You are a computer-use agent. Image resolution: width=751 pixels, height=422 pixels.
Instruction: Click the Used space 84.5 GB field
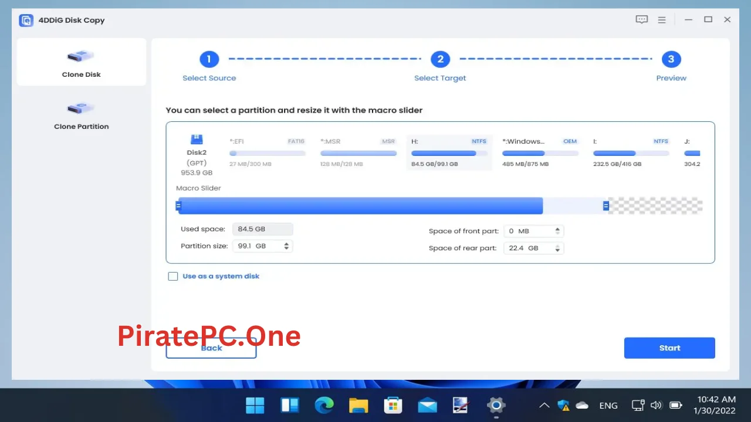(262, 229)
